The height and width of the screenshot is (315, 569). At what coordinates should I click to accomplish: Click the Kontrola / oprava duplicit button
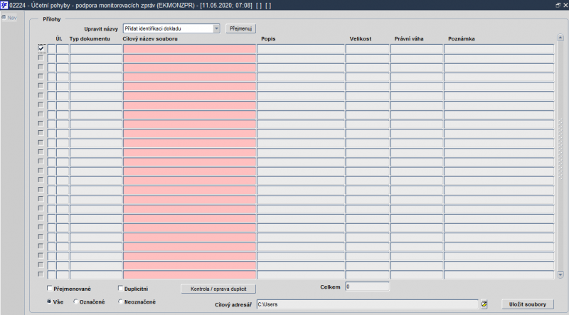click(218, 289)
